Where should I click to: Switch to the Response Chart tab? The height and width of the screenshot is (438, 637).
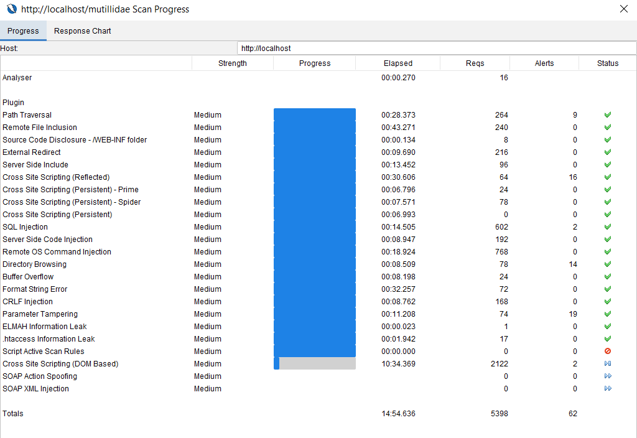click(x=82, y=31)
